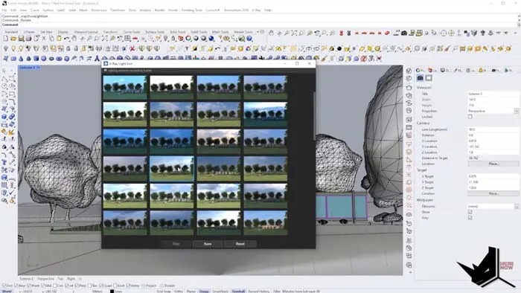521x293 pixels.
Task: Click Save button in V-Ray Light Gen
Action: (208, 244)
